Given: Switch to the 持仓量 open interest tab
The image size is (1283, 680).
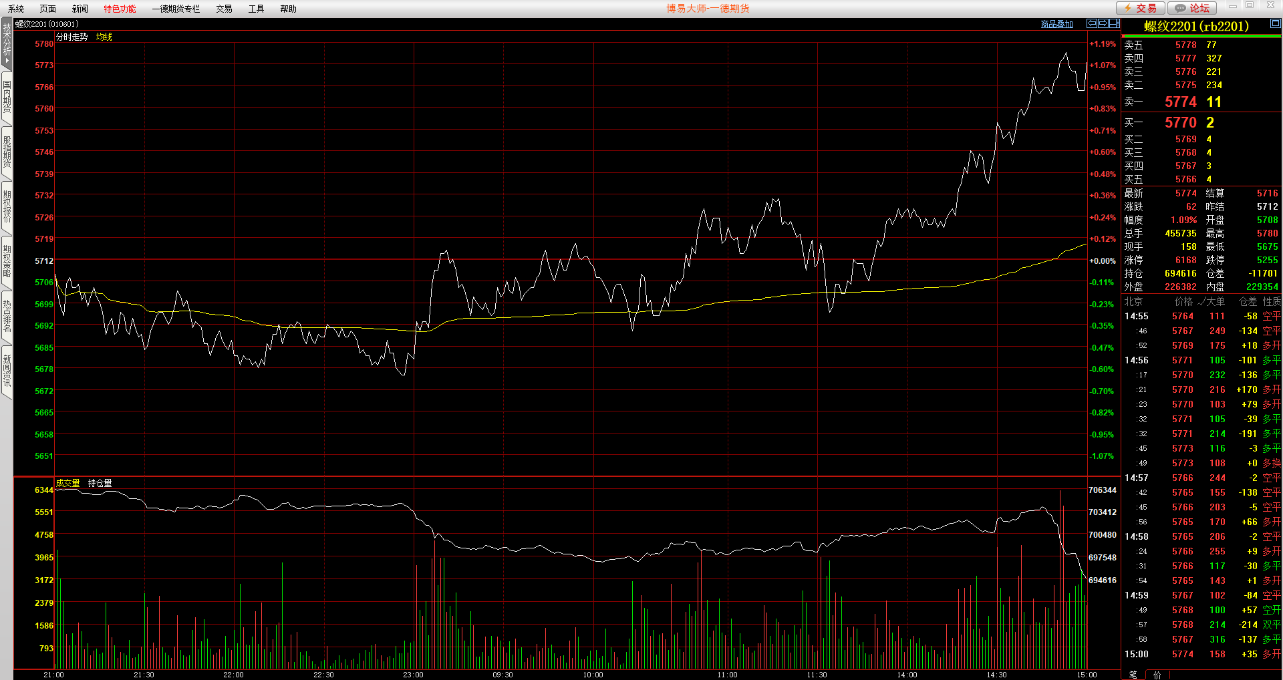Looking at the screenshot, I should click(x=100, y=483).
